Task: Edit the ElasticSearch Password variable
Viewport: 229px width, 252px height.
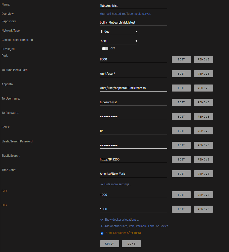Action: coord(181,145)
